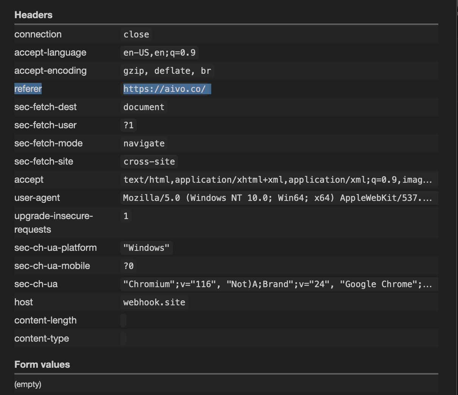Image resolution: width=458 pixels, height=395 pixels.
Task: Click the 'navigate' value
Action: click(x=144, y=143)
